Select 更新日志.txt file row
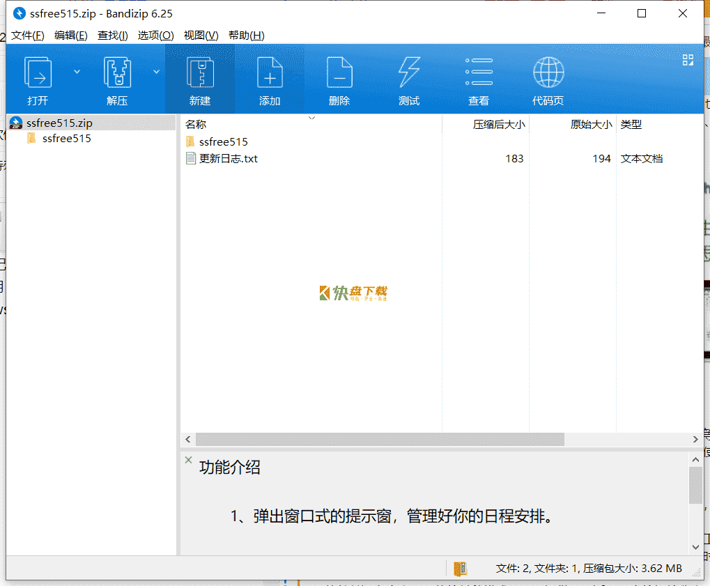710x586 pixels. (442, 158)
